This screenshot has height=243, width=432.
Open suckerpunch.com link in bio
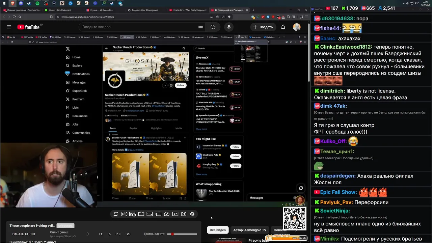(x=135, y=111)
